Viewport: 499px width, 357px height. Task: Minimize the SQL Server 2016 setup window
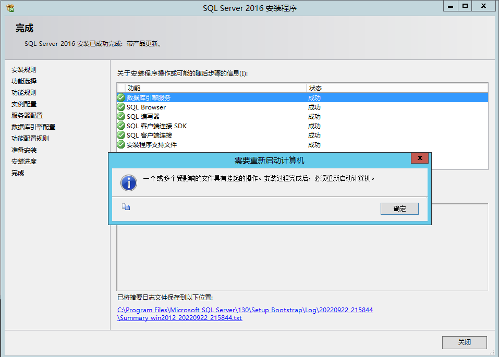pyautogui.click(x=451, y=6)
